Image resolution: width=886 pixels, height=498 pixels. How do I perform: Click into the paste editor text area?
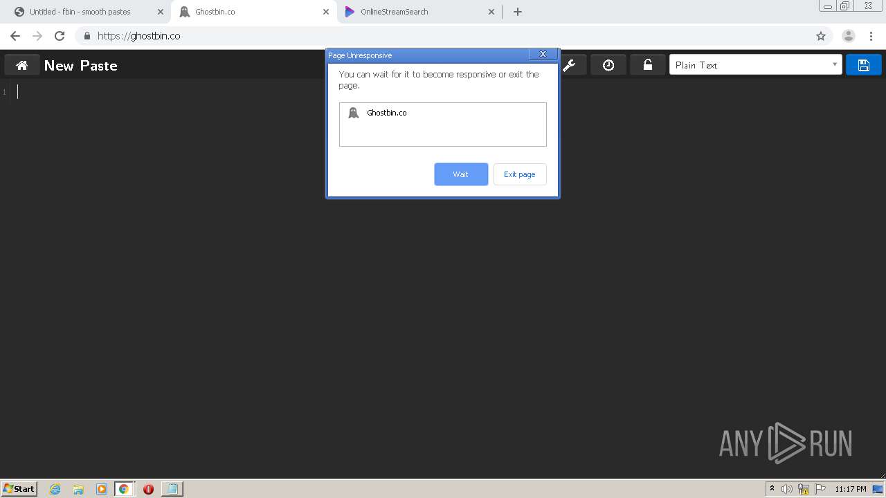point(443,277)
